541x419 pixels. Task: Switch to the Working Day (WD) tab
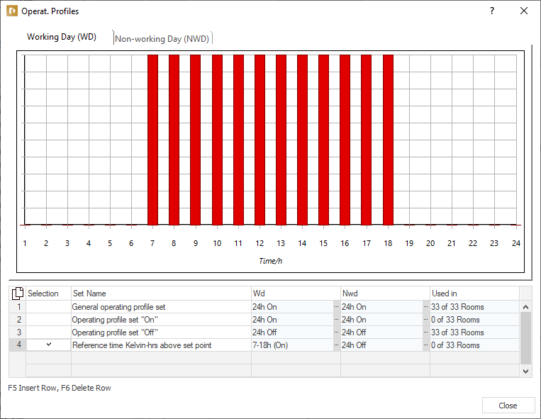pyautogui.click(x=62, y=37)
